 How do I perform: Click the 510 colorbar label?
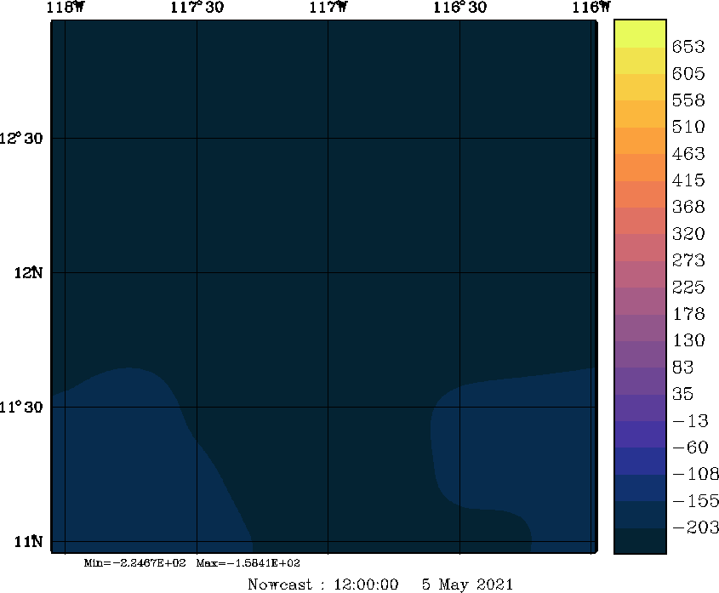coord(688,127)
